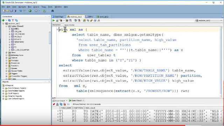224x126 pixels.
Task: Click the eraser Clear icon in worksheet toolbar
Action: [91, 20]
